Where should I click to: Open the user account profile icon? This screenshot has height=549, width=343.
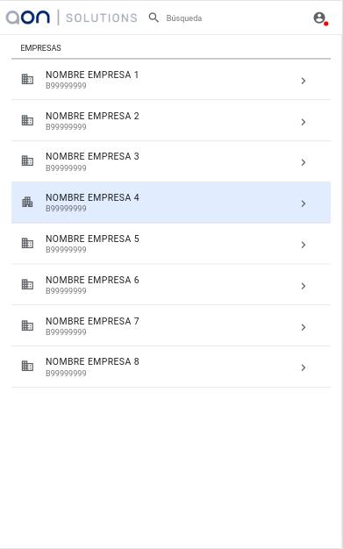point(319,18)
